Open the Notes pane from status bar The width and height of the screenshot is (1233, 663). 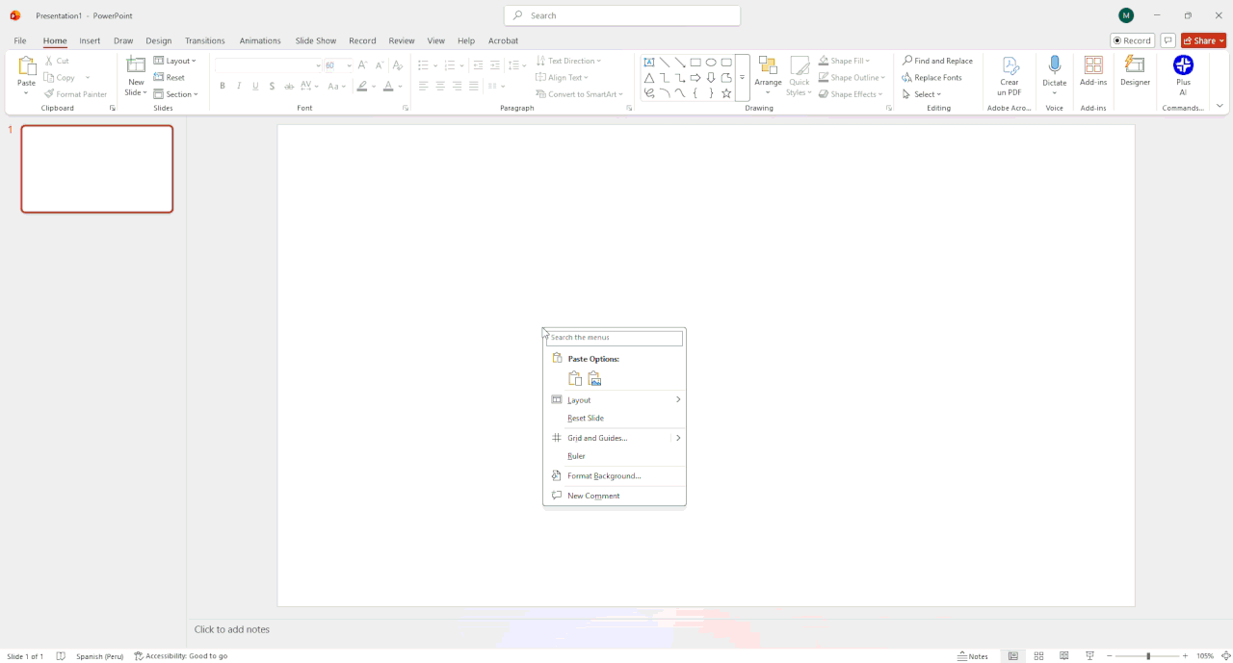[x=973, y=656]
